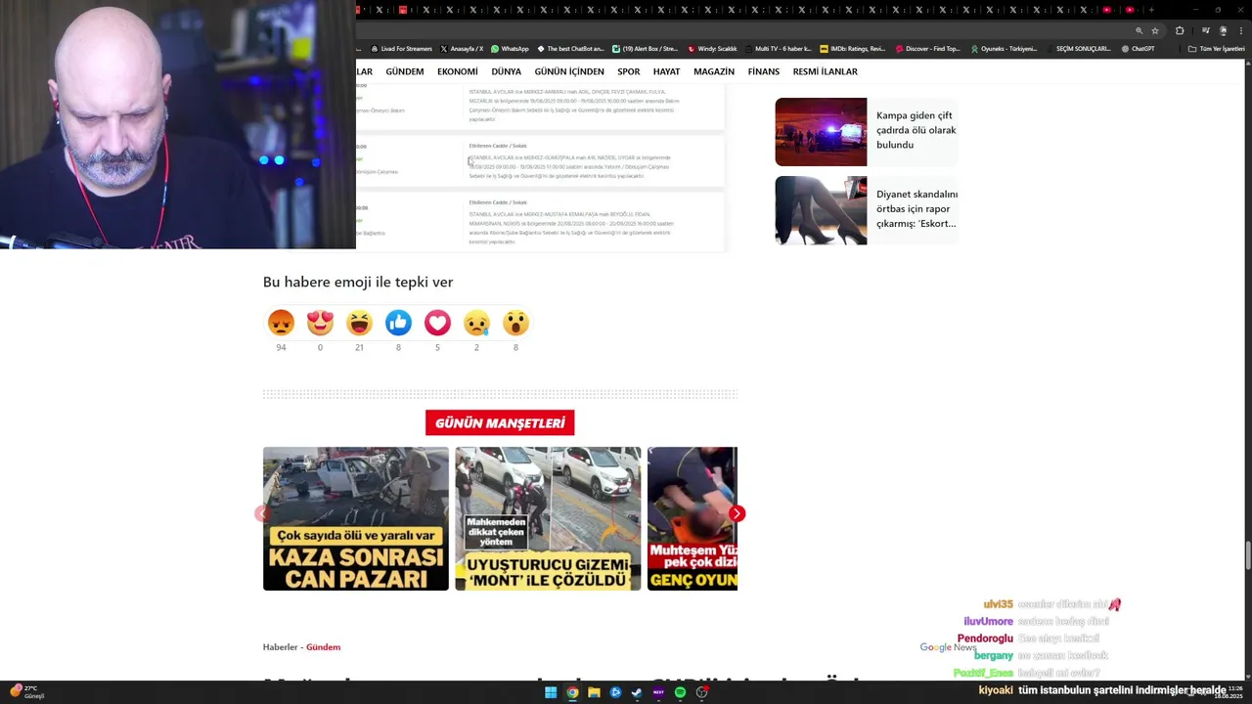Viewport: 1252px width, 704px height.
Task: React with the surprised wow emoji
Action: pos(515,323)
